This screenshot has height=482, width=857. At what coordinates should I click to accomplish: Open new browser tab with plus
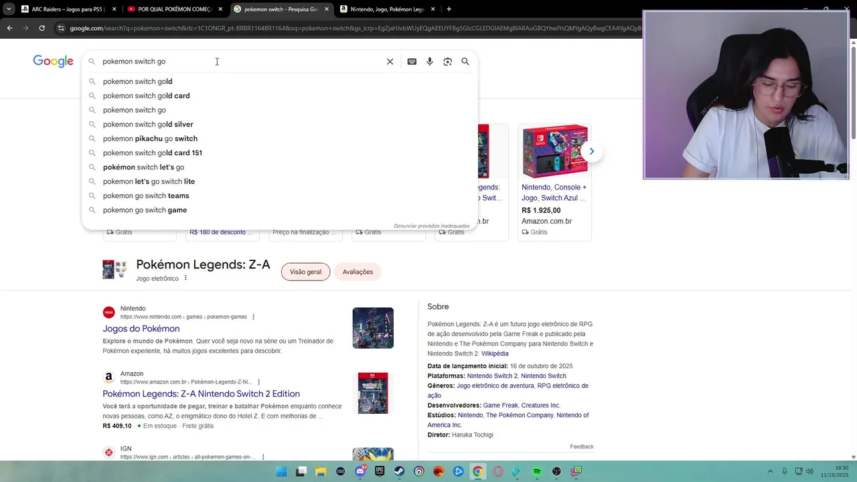(449, 9)
